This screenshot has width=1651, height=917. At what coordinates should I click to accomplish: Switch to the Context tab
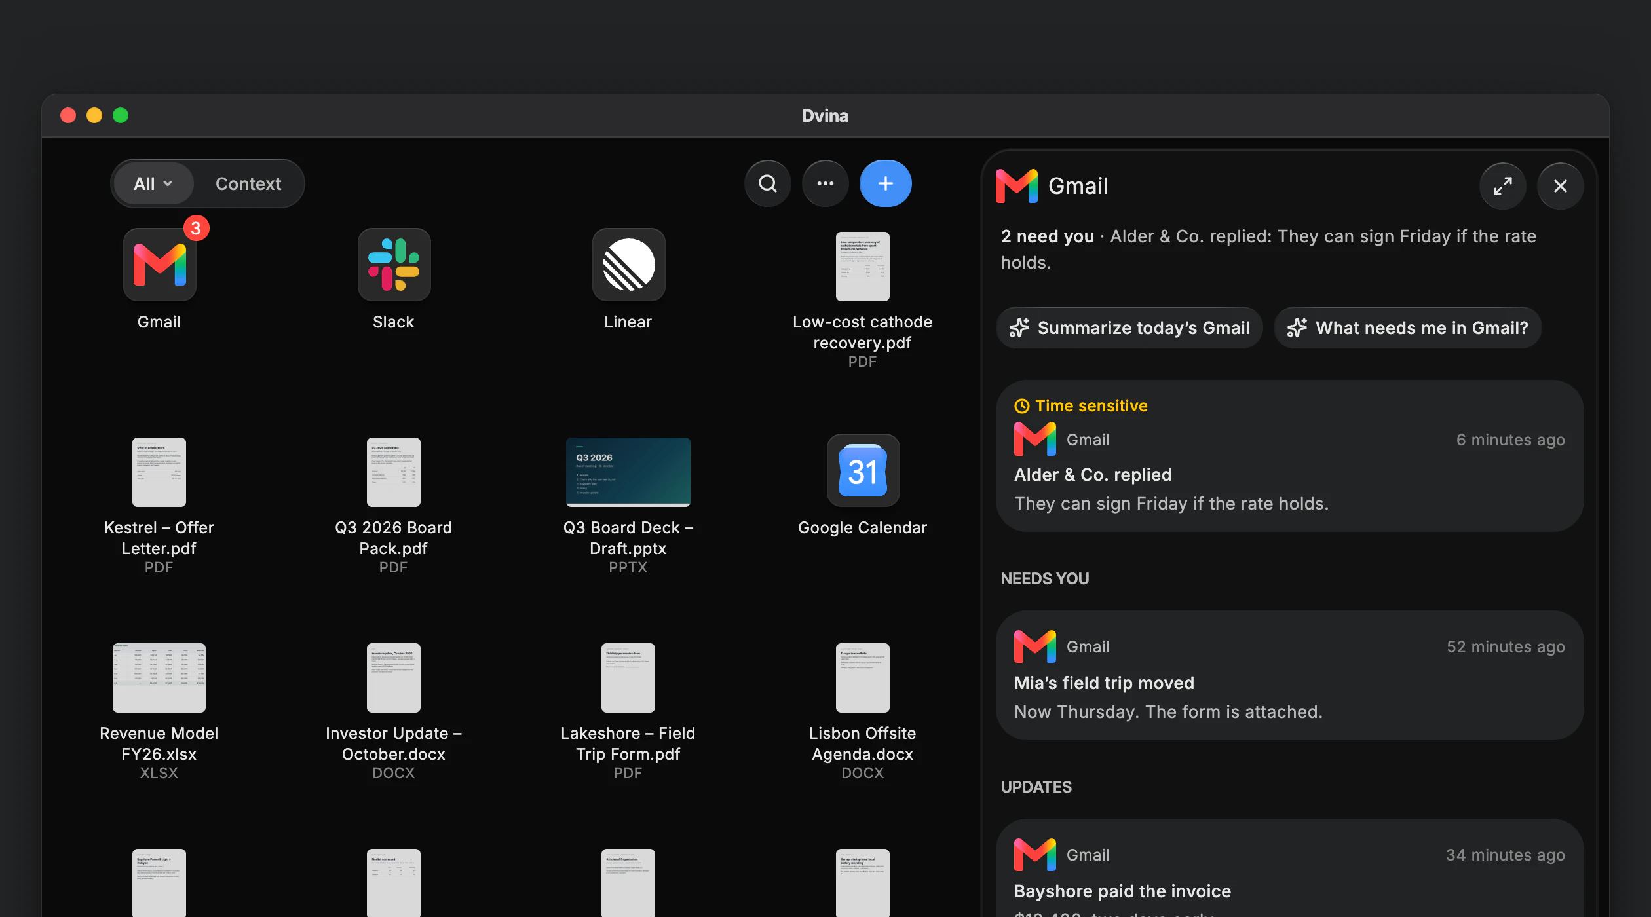[248, 183]
